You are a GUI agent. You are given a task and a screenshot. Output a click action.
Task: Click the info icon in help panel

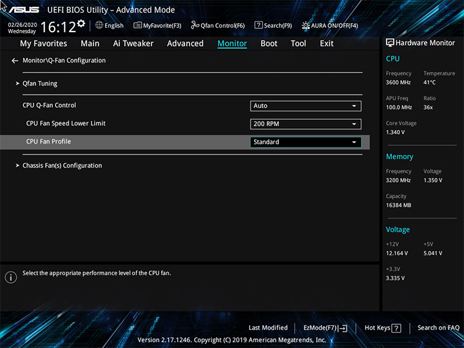11,277
